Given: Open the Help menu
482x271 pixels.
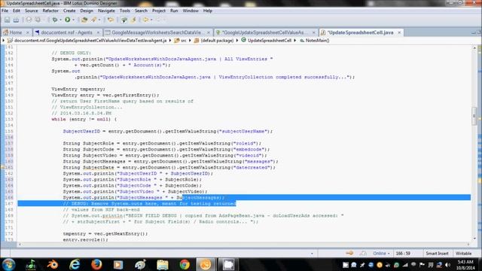Looking at the screenshot, I should pyautogui.click(x=208, y=11).
